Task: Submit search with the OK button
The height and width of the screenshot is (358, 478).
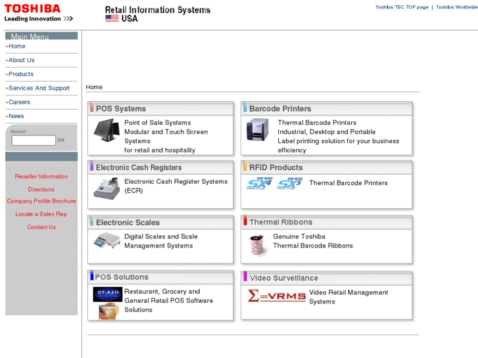Action: (61, 140)
